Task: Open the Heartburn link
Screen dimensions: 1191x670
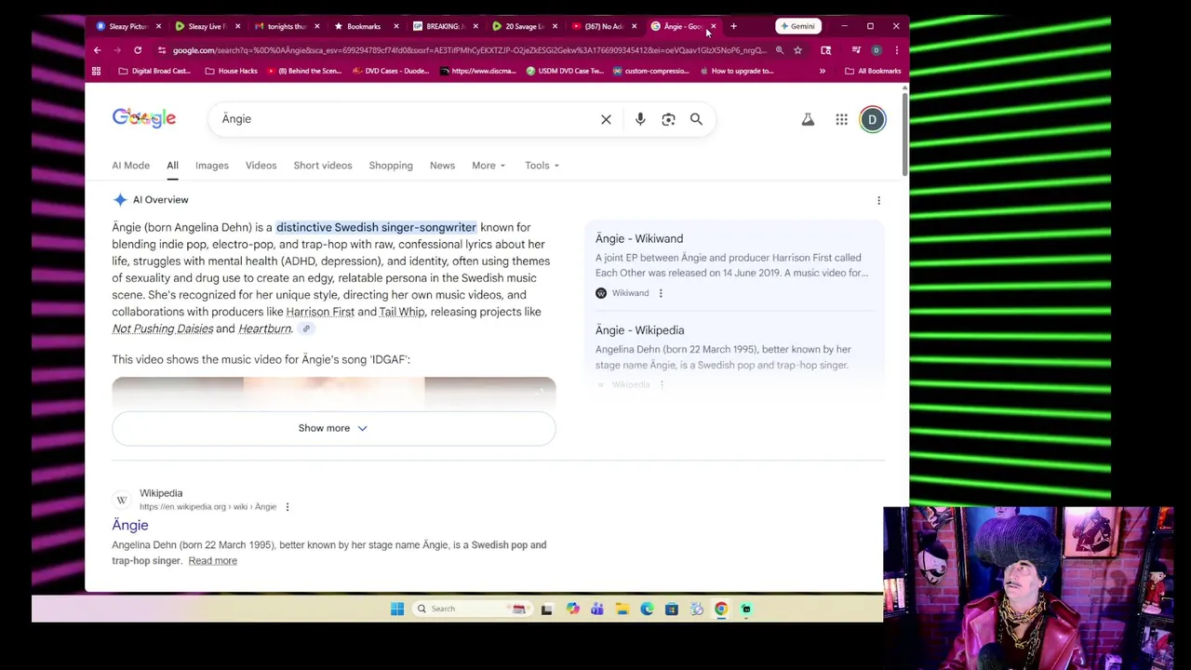Action: [264, 328]
